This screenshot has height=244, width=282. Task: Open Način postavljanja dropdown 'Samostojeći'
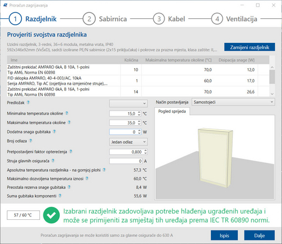233,102
